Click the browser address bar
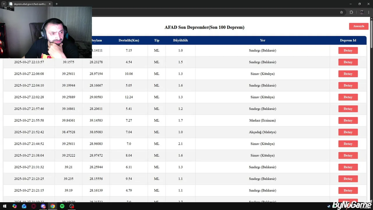Screen dimensions: 373x210 [216, 12]
